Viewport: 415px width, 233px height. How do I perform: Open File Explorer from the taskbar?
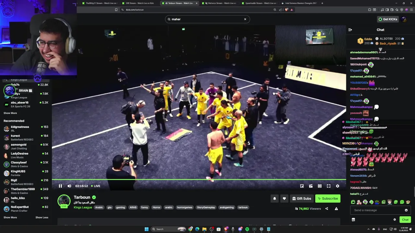(x=204, y=229)
